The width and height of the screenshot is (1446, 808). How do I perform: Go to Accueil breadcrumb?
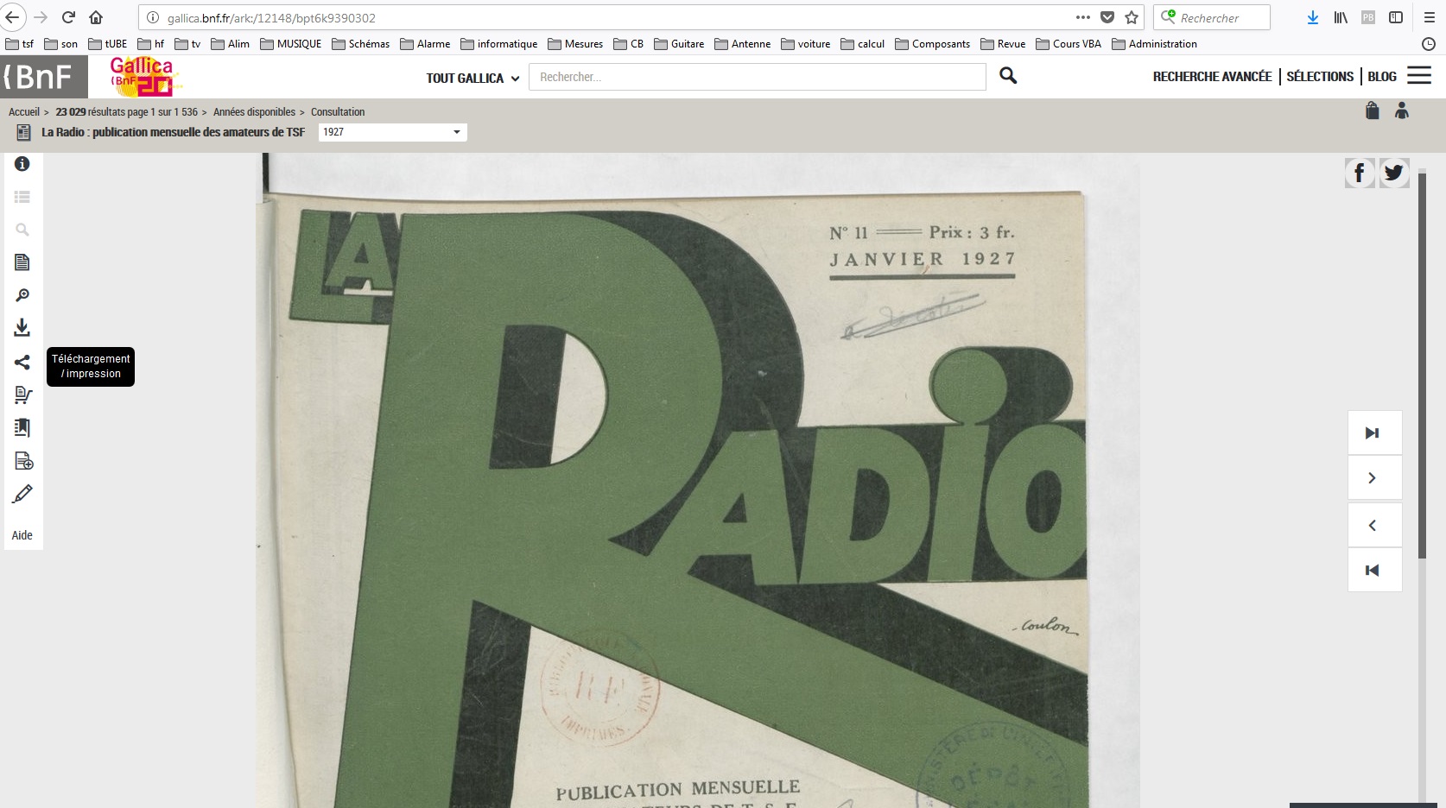(24, 112)
